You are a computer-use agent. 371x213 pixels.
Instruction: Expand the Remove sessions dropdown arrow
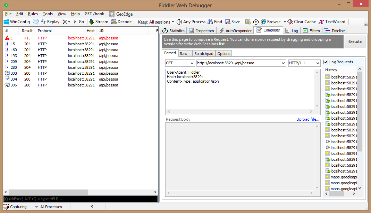pos(69,22)
